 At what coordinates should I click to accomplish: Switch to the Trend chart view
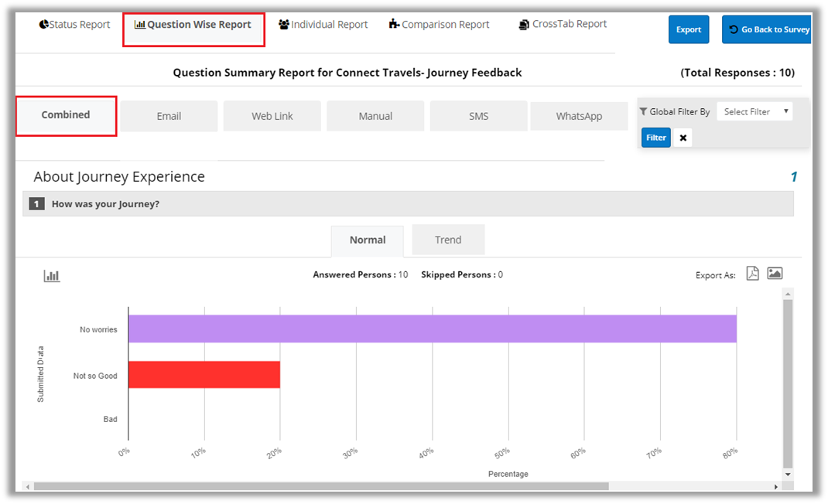(448, 240)
